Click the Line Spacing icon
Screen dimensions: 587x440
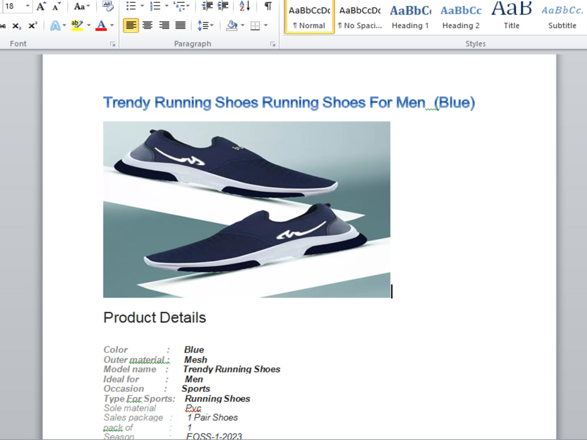205,25
